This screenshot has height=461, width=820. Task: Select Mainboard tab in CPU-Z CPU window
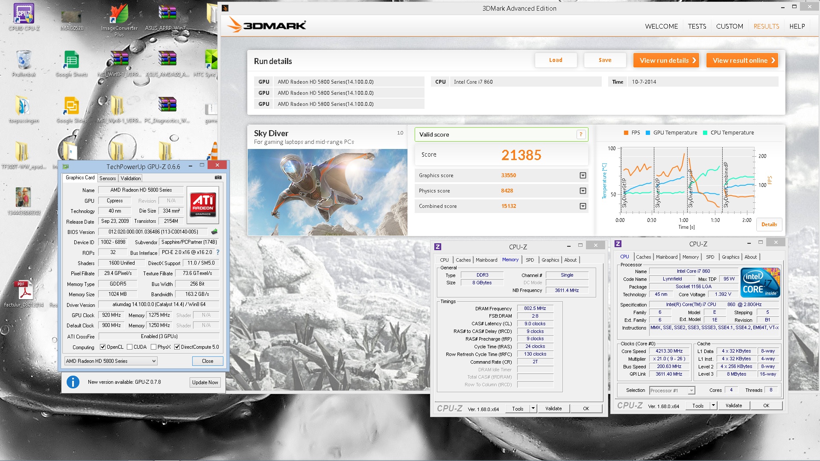tap(667, 257)
